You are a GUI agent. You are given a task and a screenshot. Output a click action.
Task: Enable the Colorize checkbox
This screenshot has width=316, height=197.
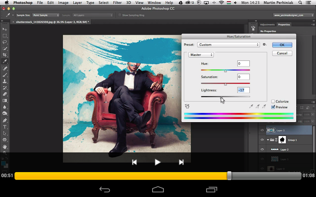[x=273, y=102]
